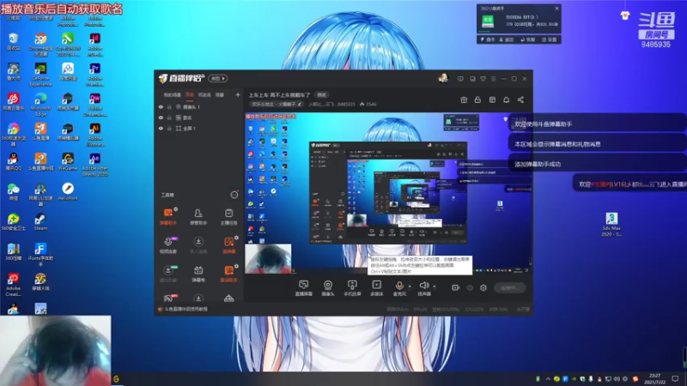Click the user avatar in the title bar

click(x=443, y=78)
